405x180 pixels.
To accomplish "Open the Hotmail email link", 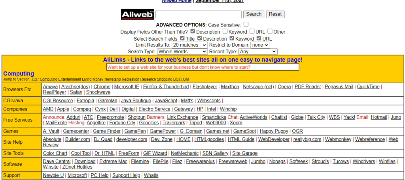I will (x=379, y=118).
